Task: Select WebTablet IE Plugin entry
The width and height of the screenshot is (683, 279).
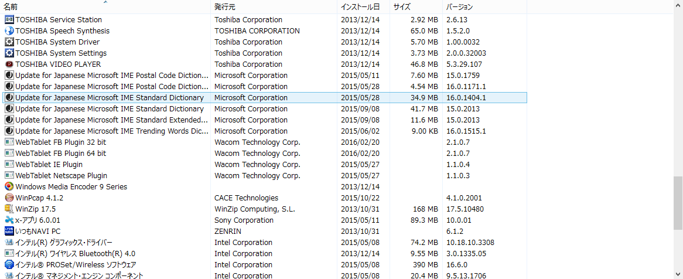Action: click(49, 164)
